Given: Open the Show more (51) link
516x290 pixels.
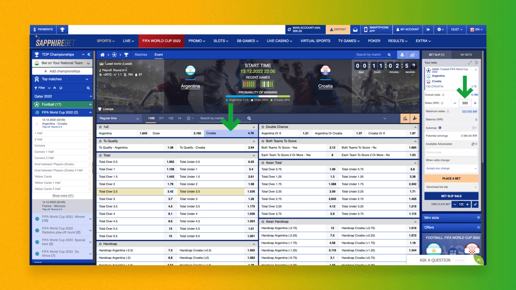Looking at the screenshot, I should (63, 195).
